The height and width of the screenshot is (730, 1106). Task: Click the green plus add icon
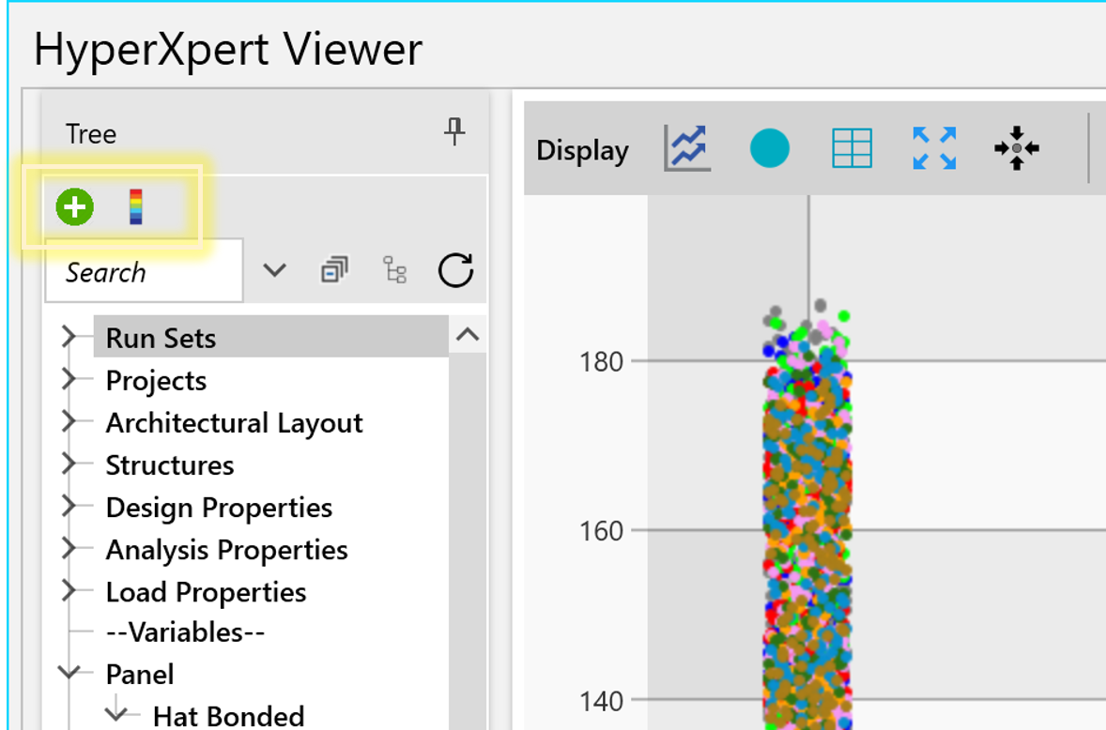[x=75, y=207]
